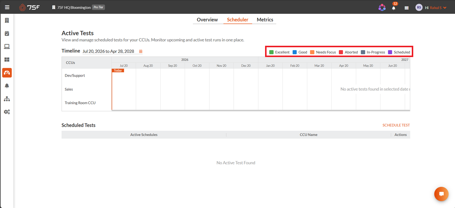Open the laptop devices sidebar icon
The image size is (455, 208).
pos(7,46)
